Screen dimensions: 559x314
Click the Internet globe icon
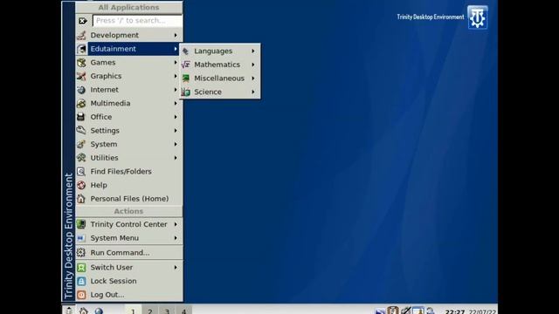point(81,90)
